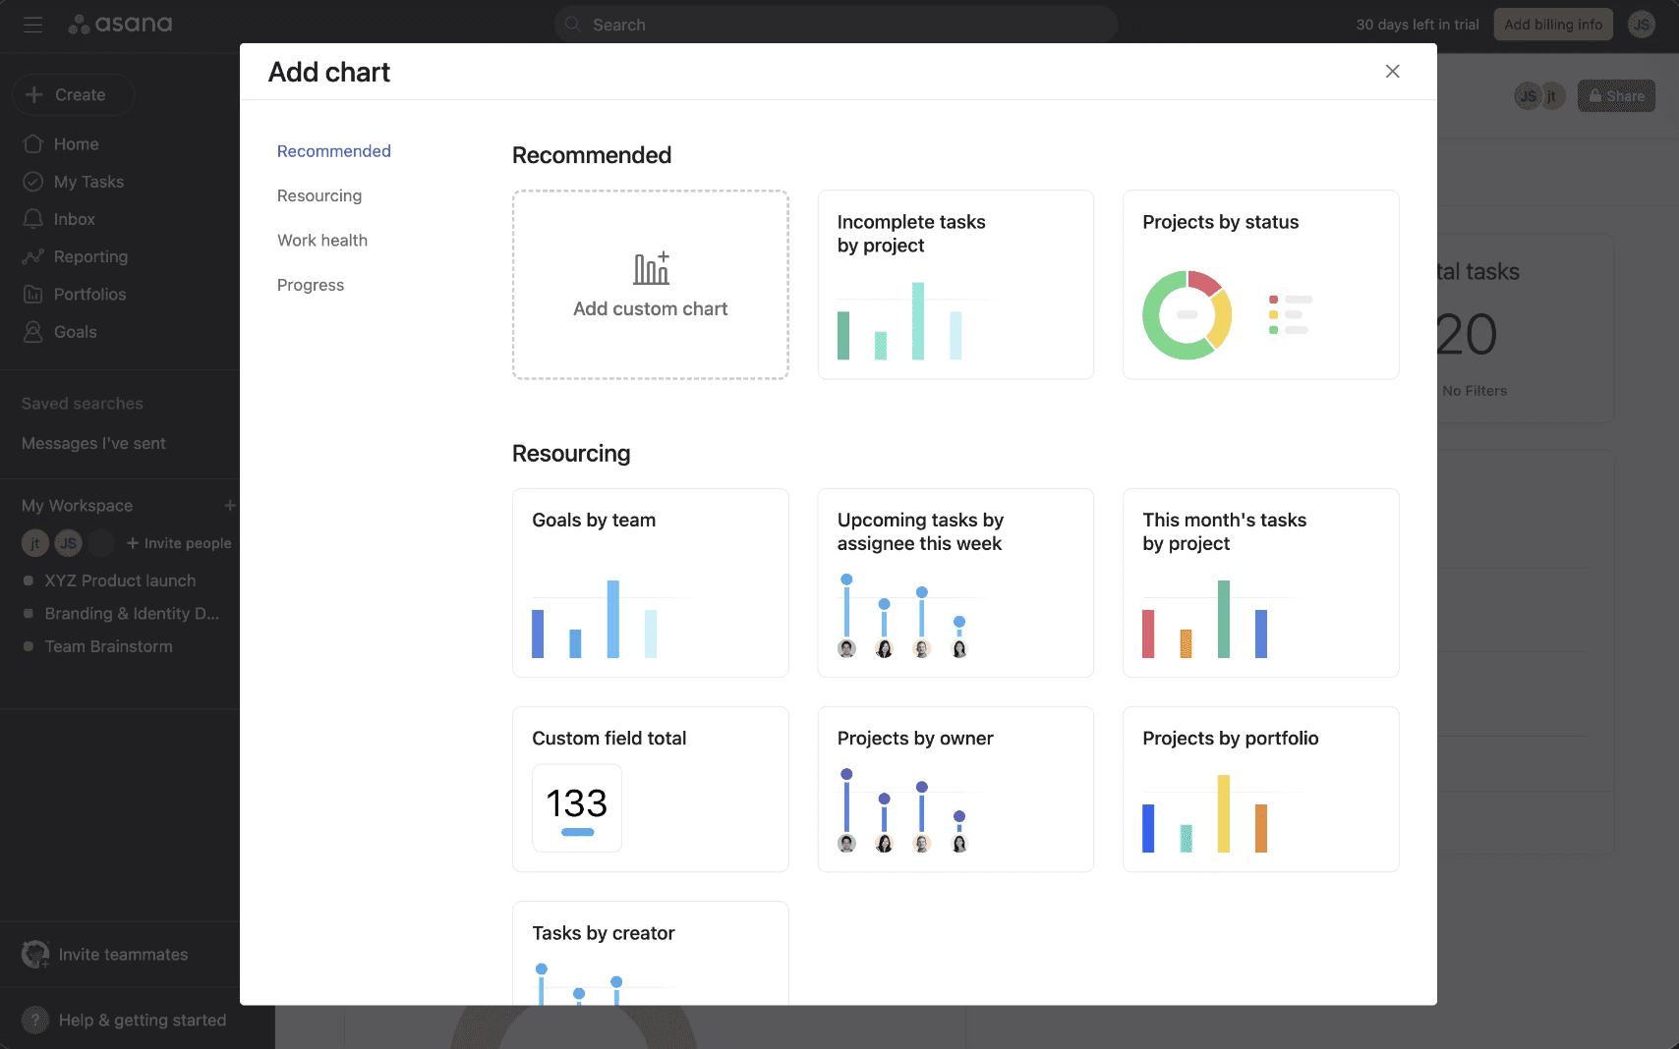Select the Progress category
1679x1049 pixels.
coord(311,285)
